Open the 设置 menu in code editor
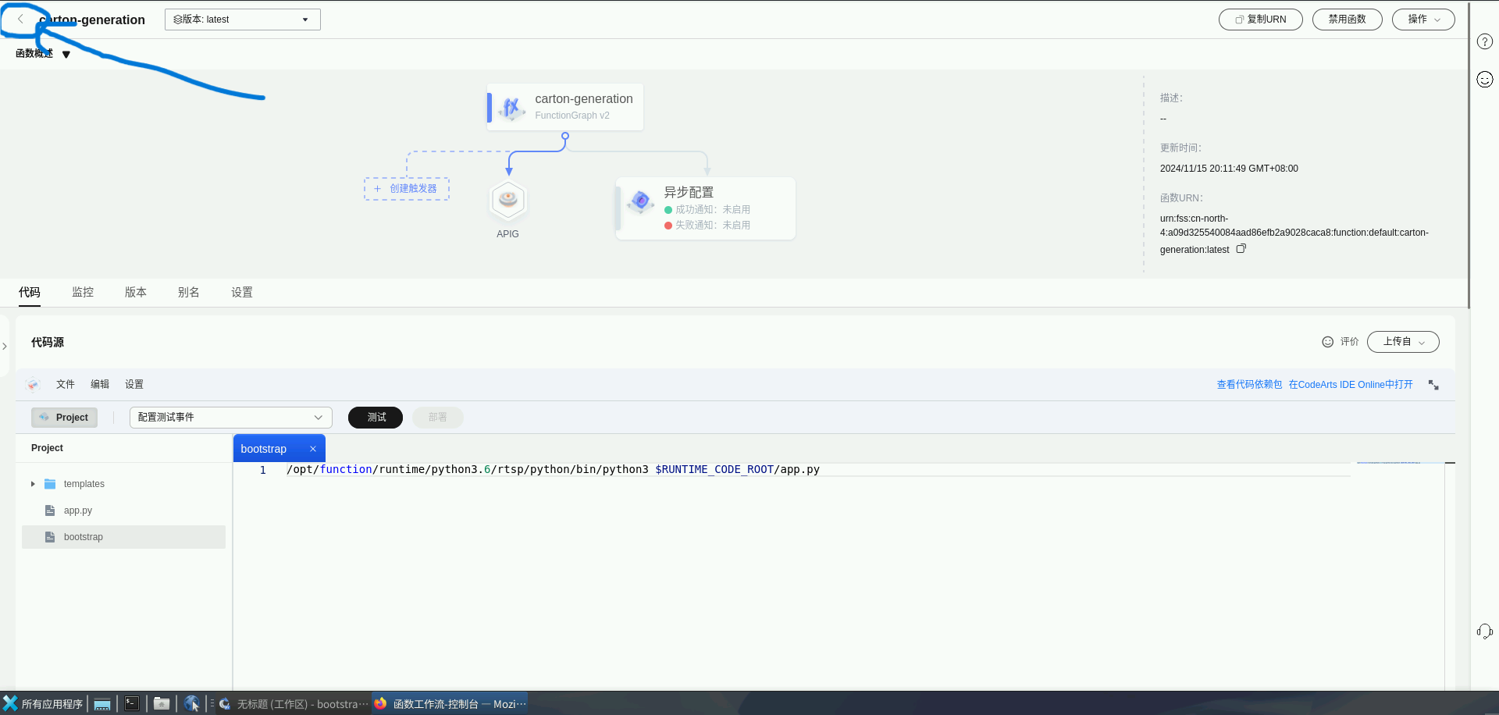Screen dimensions: 1499x715 (134, 384)
